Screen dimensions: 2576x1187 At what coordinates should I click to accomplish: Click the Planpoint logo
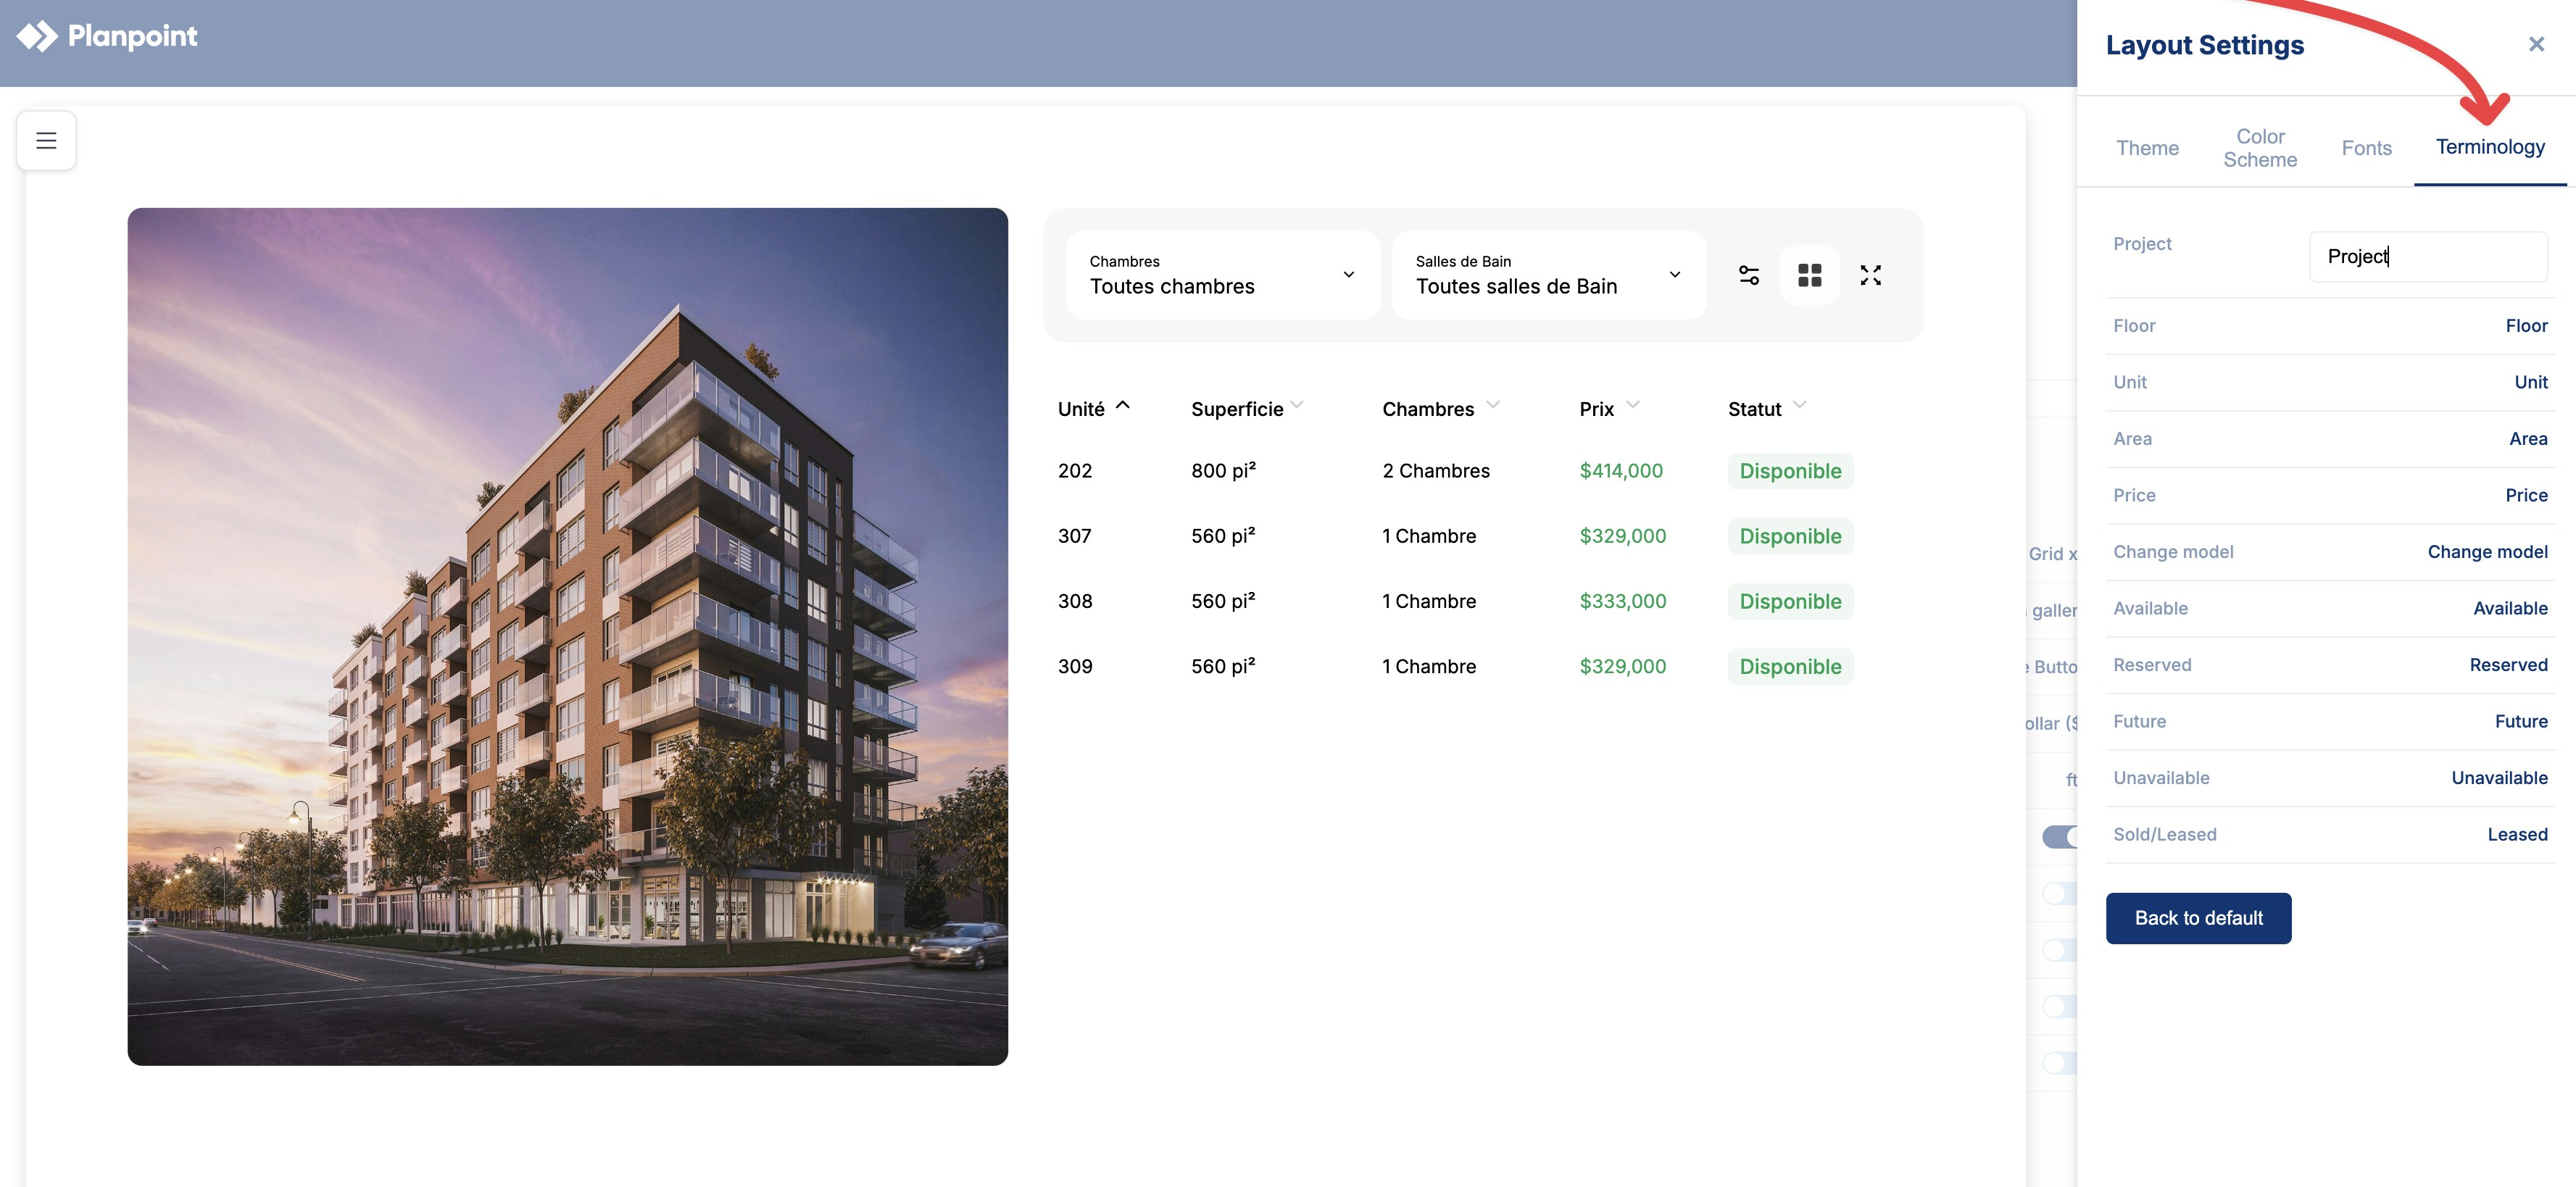tap(107, 36)
